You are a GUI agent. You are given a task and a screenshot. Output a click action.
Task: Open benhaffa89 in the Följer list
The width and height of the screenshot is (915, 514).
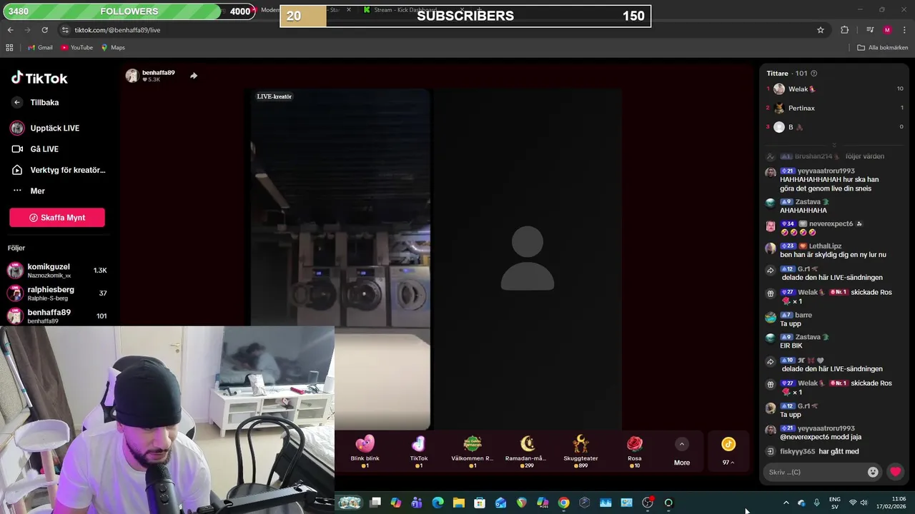57,316
